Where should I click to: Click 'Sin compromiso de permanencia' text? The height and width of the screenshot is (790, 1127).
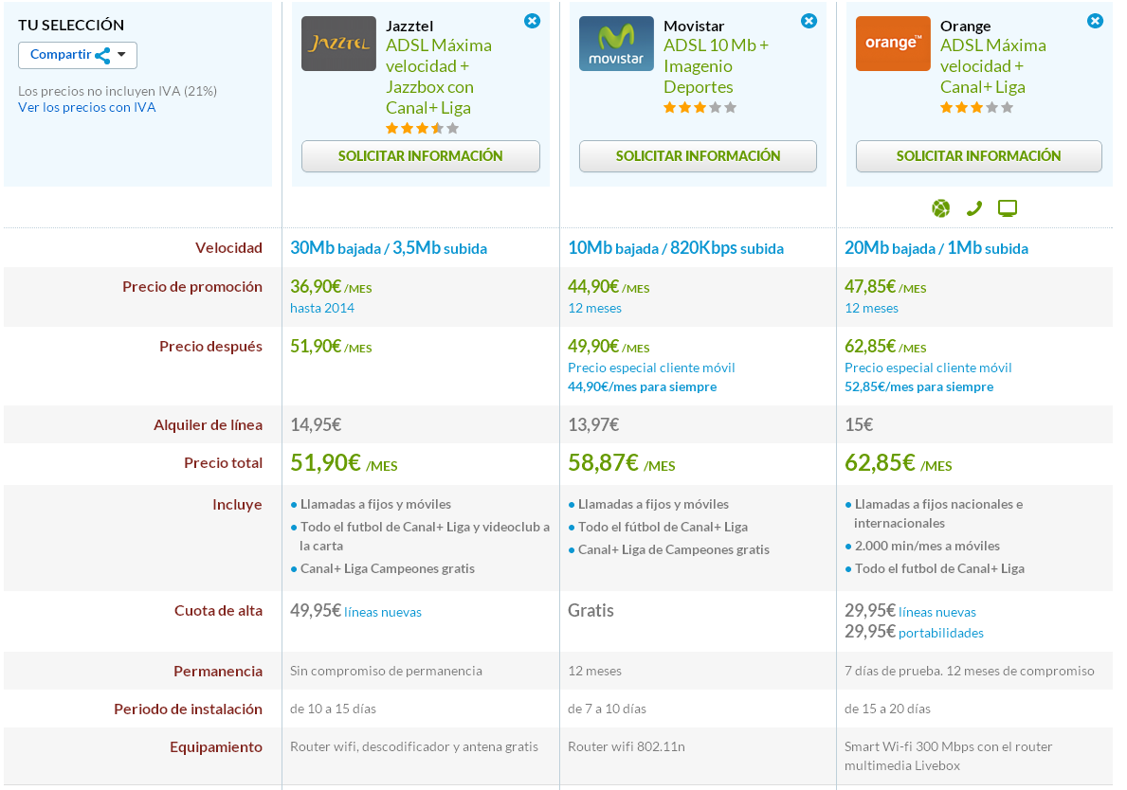click(x=386, y=671)
